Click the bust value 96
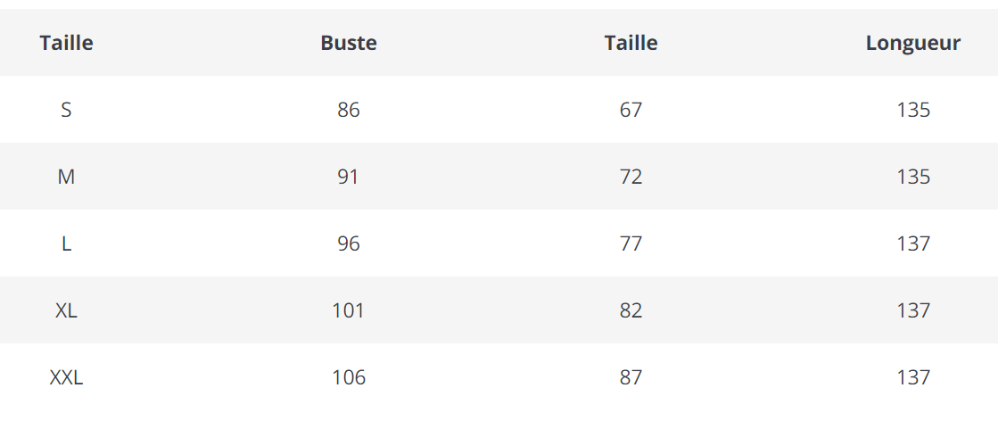Viewport: 998px width, 421px height. [349, 244]
